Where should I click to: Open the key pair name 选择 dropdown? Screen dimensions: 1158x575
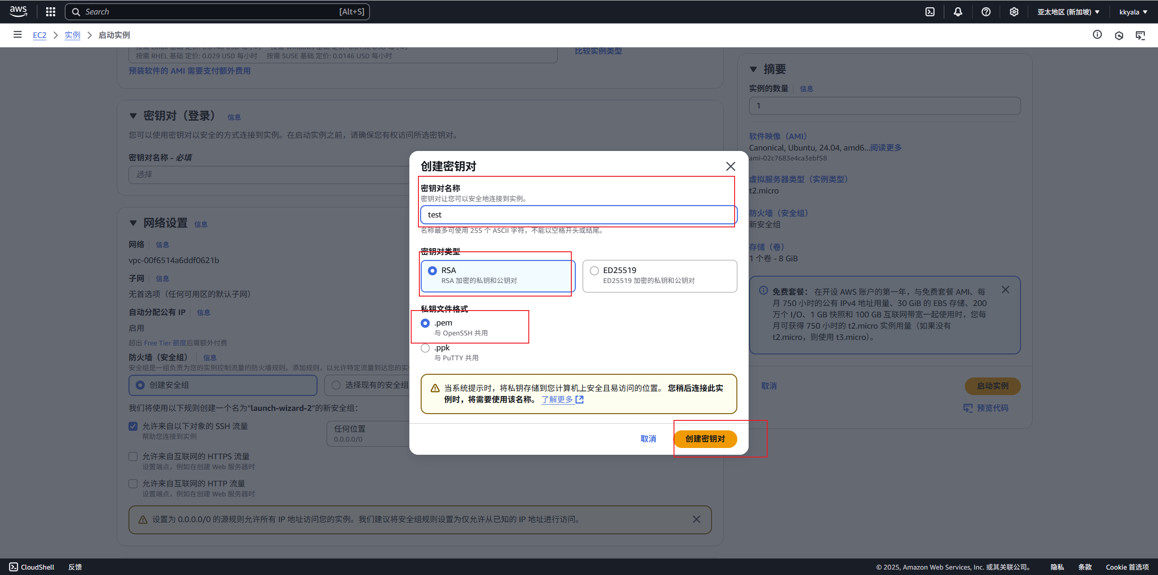tap(269, 174)
